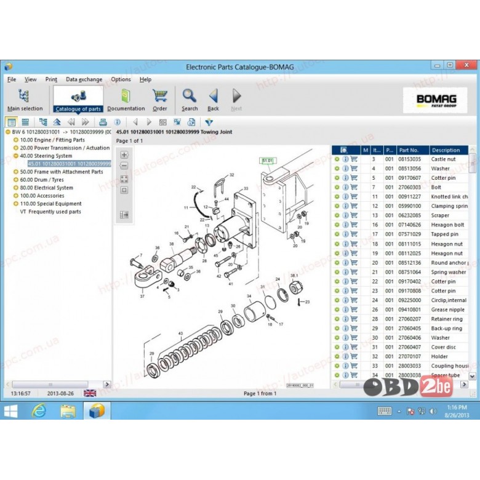The width and height of the screenshot is (480, 480).
Task: Show info for Grease nipple 09410801
Action: 345,310
